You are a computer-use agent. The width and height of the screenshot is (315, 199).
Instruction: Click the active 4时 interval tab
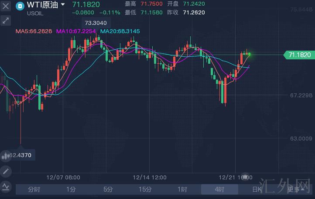coord(219,189)
